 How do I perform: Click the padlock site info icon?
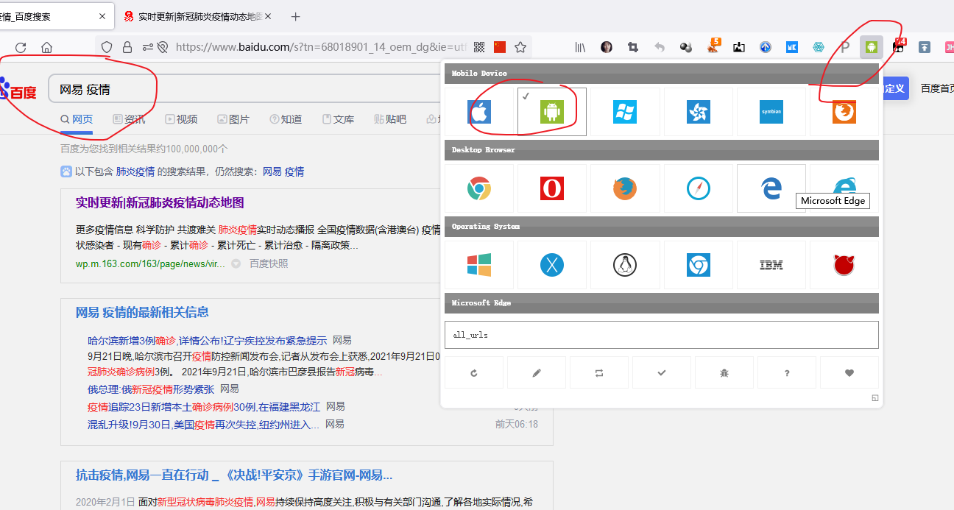127,47
